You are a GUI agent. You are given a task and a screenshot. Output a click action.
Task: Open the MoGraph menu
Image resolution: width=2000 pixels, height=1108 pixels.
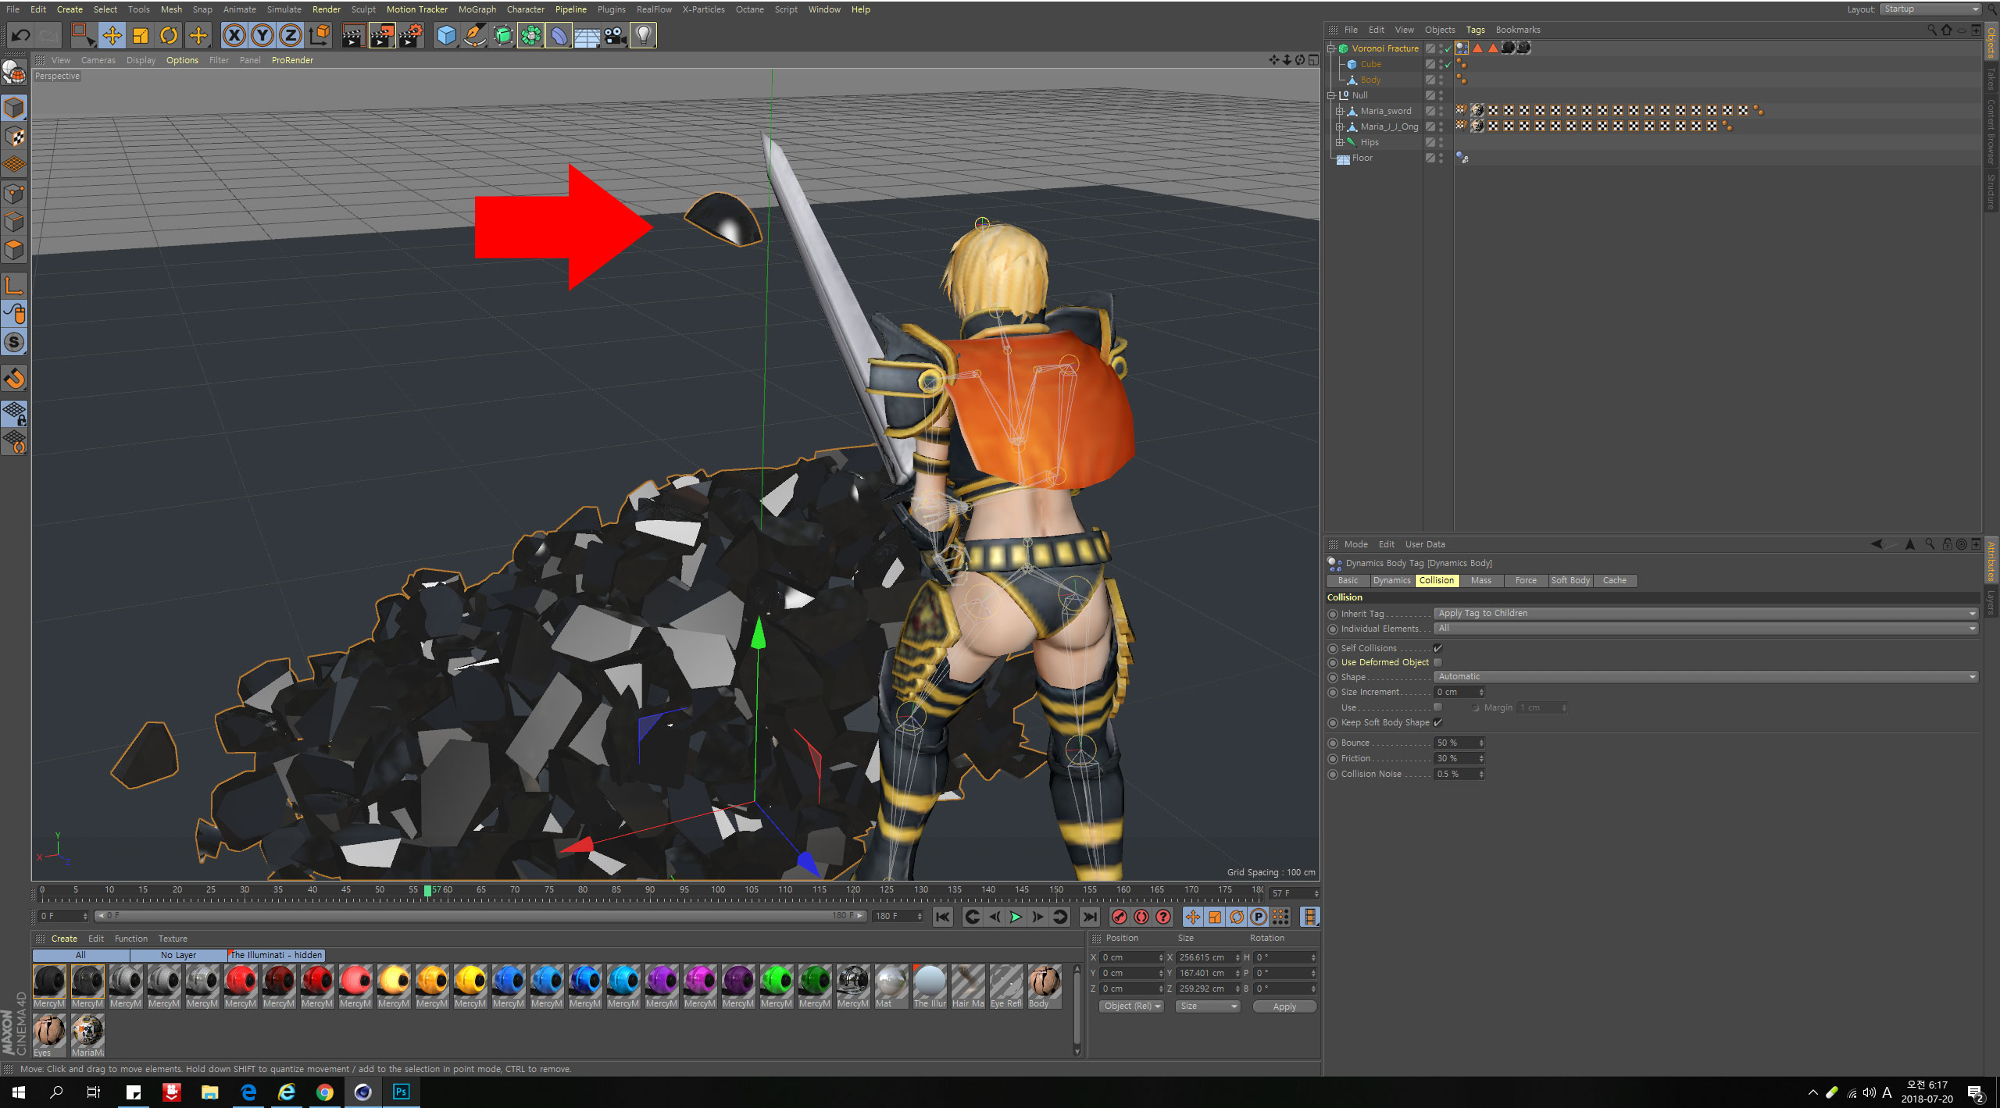pos(477,9)
